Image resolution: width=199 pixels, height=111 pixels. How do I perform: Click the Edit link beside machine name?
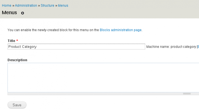tap(198, 47)
